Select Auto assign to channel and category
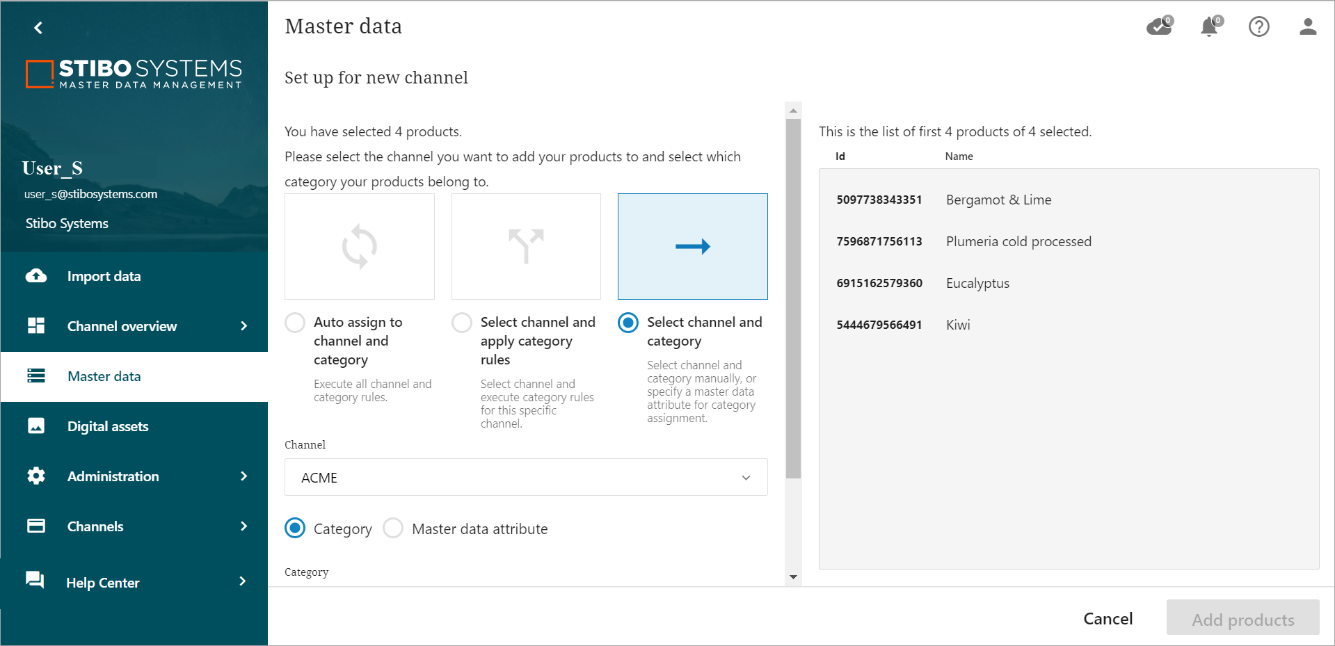 [296, 323]
